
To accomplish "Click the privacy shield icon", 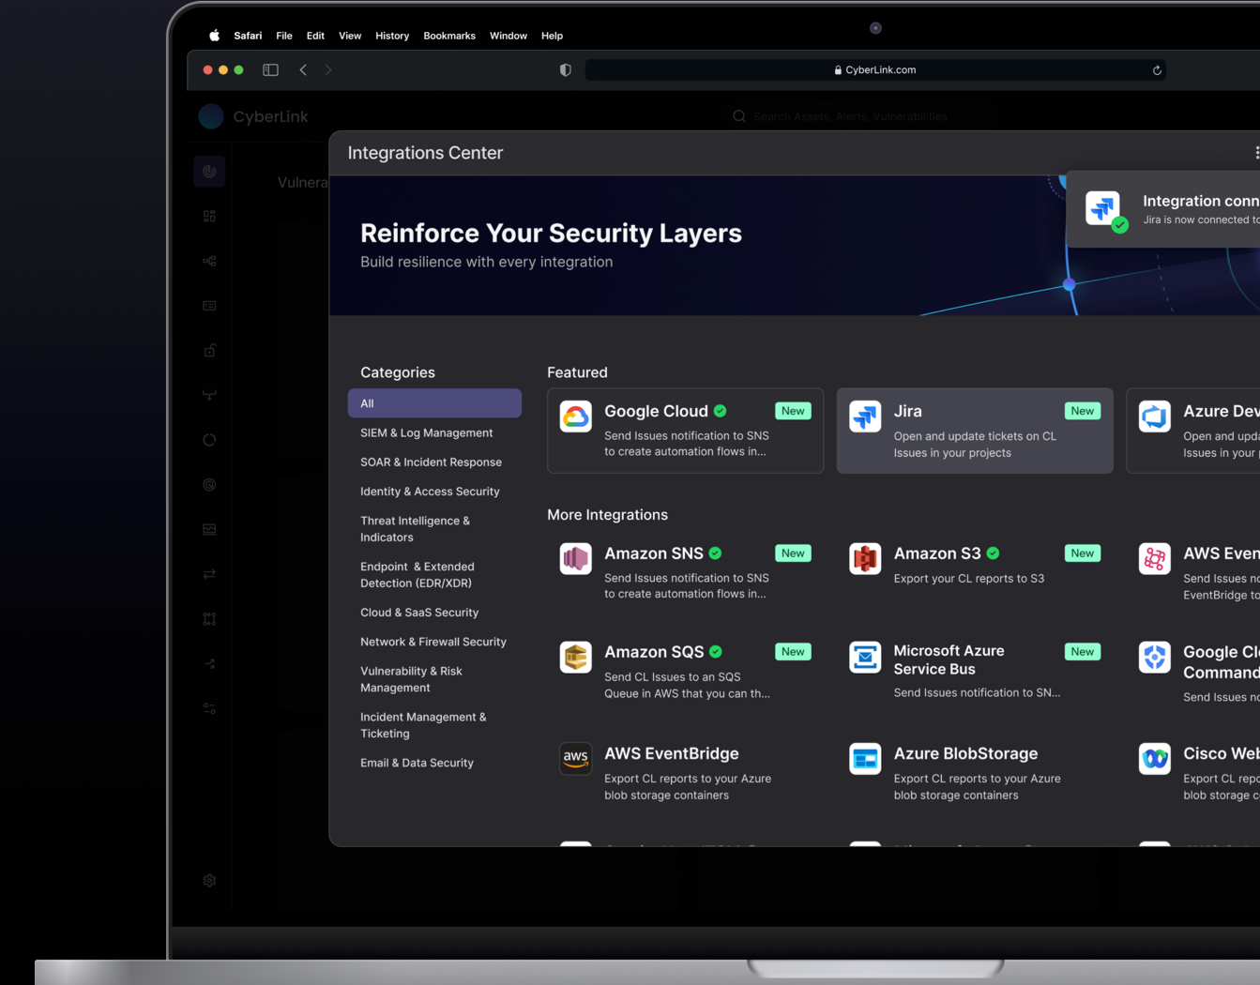I will click(x=566, y=69).
